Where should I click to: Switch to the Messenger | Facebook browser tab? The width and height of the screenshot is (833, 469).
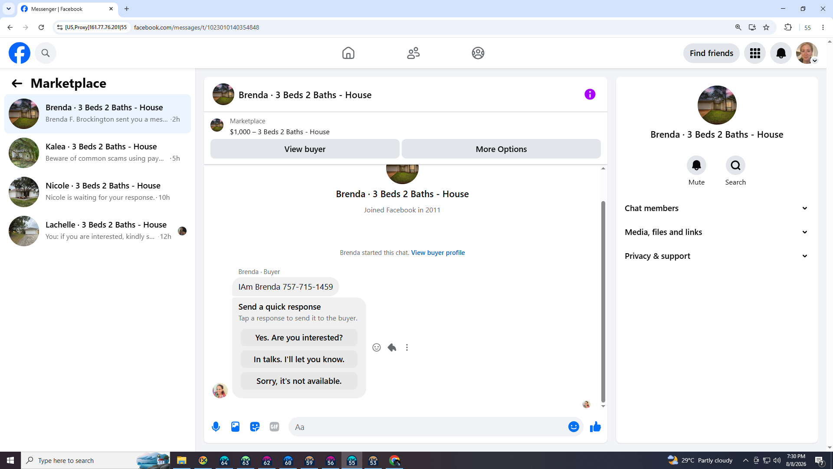click(67, 9)
